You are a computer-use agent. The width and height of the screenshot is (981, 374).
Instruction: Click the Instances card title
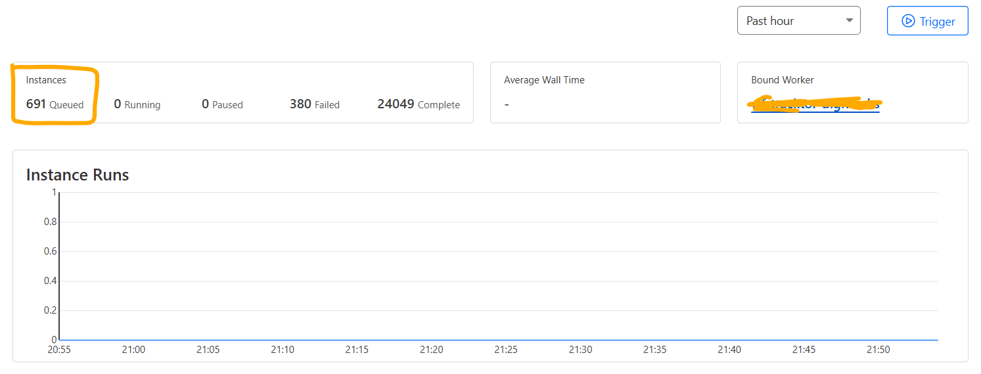pyautogui.click(x=46, y=80)
